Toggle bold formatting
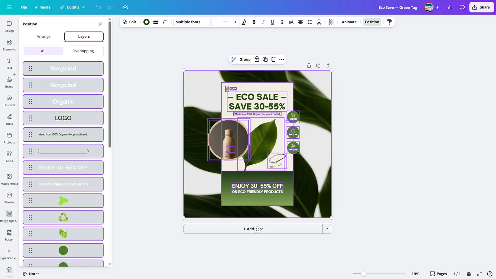Image resolution: width=496 pixels, height=279 pixels. point(254,22)
